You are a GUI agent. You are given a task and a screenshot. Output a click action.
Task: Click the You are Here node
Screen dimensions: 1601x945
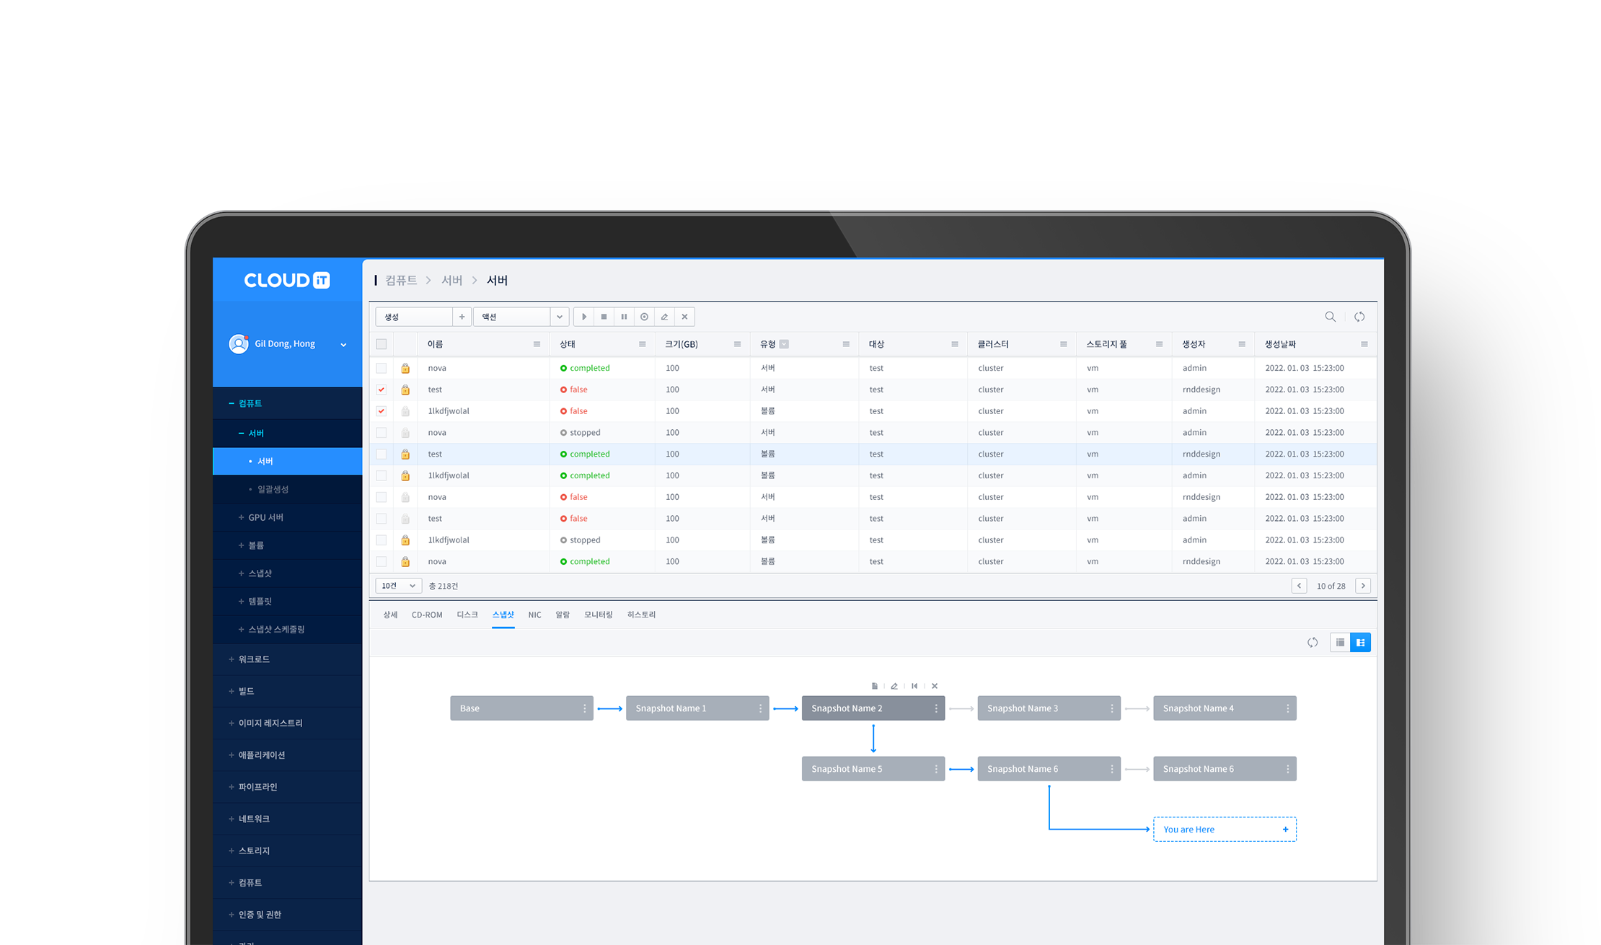(1224, 830)
